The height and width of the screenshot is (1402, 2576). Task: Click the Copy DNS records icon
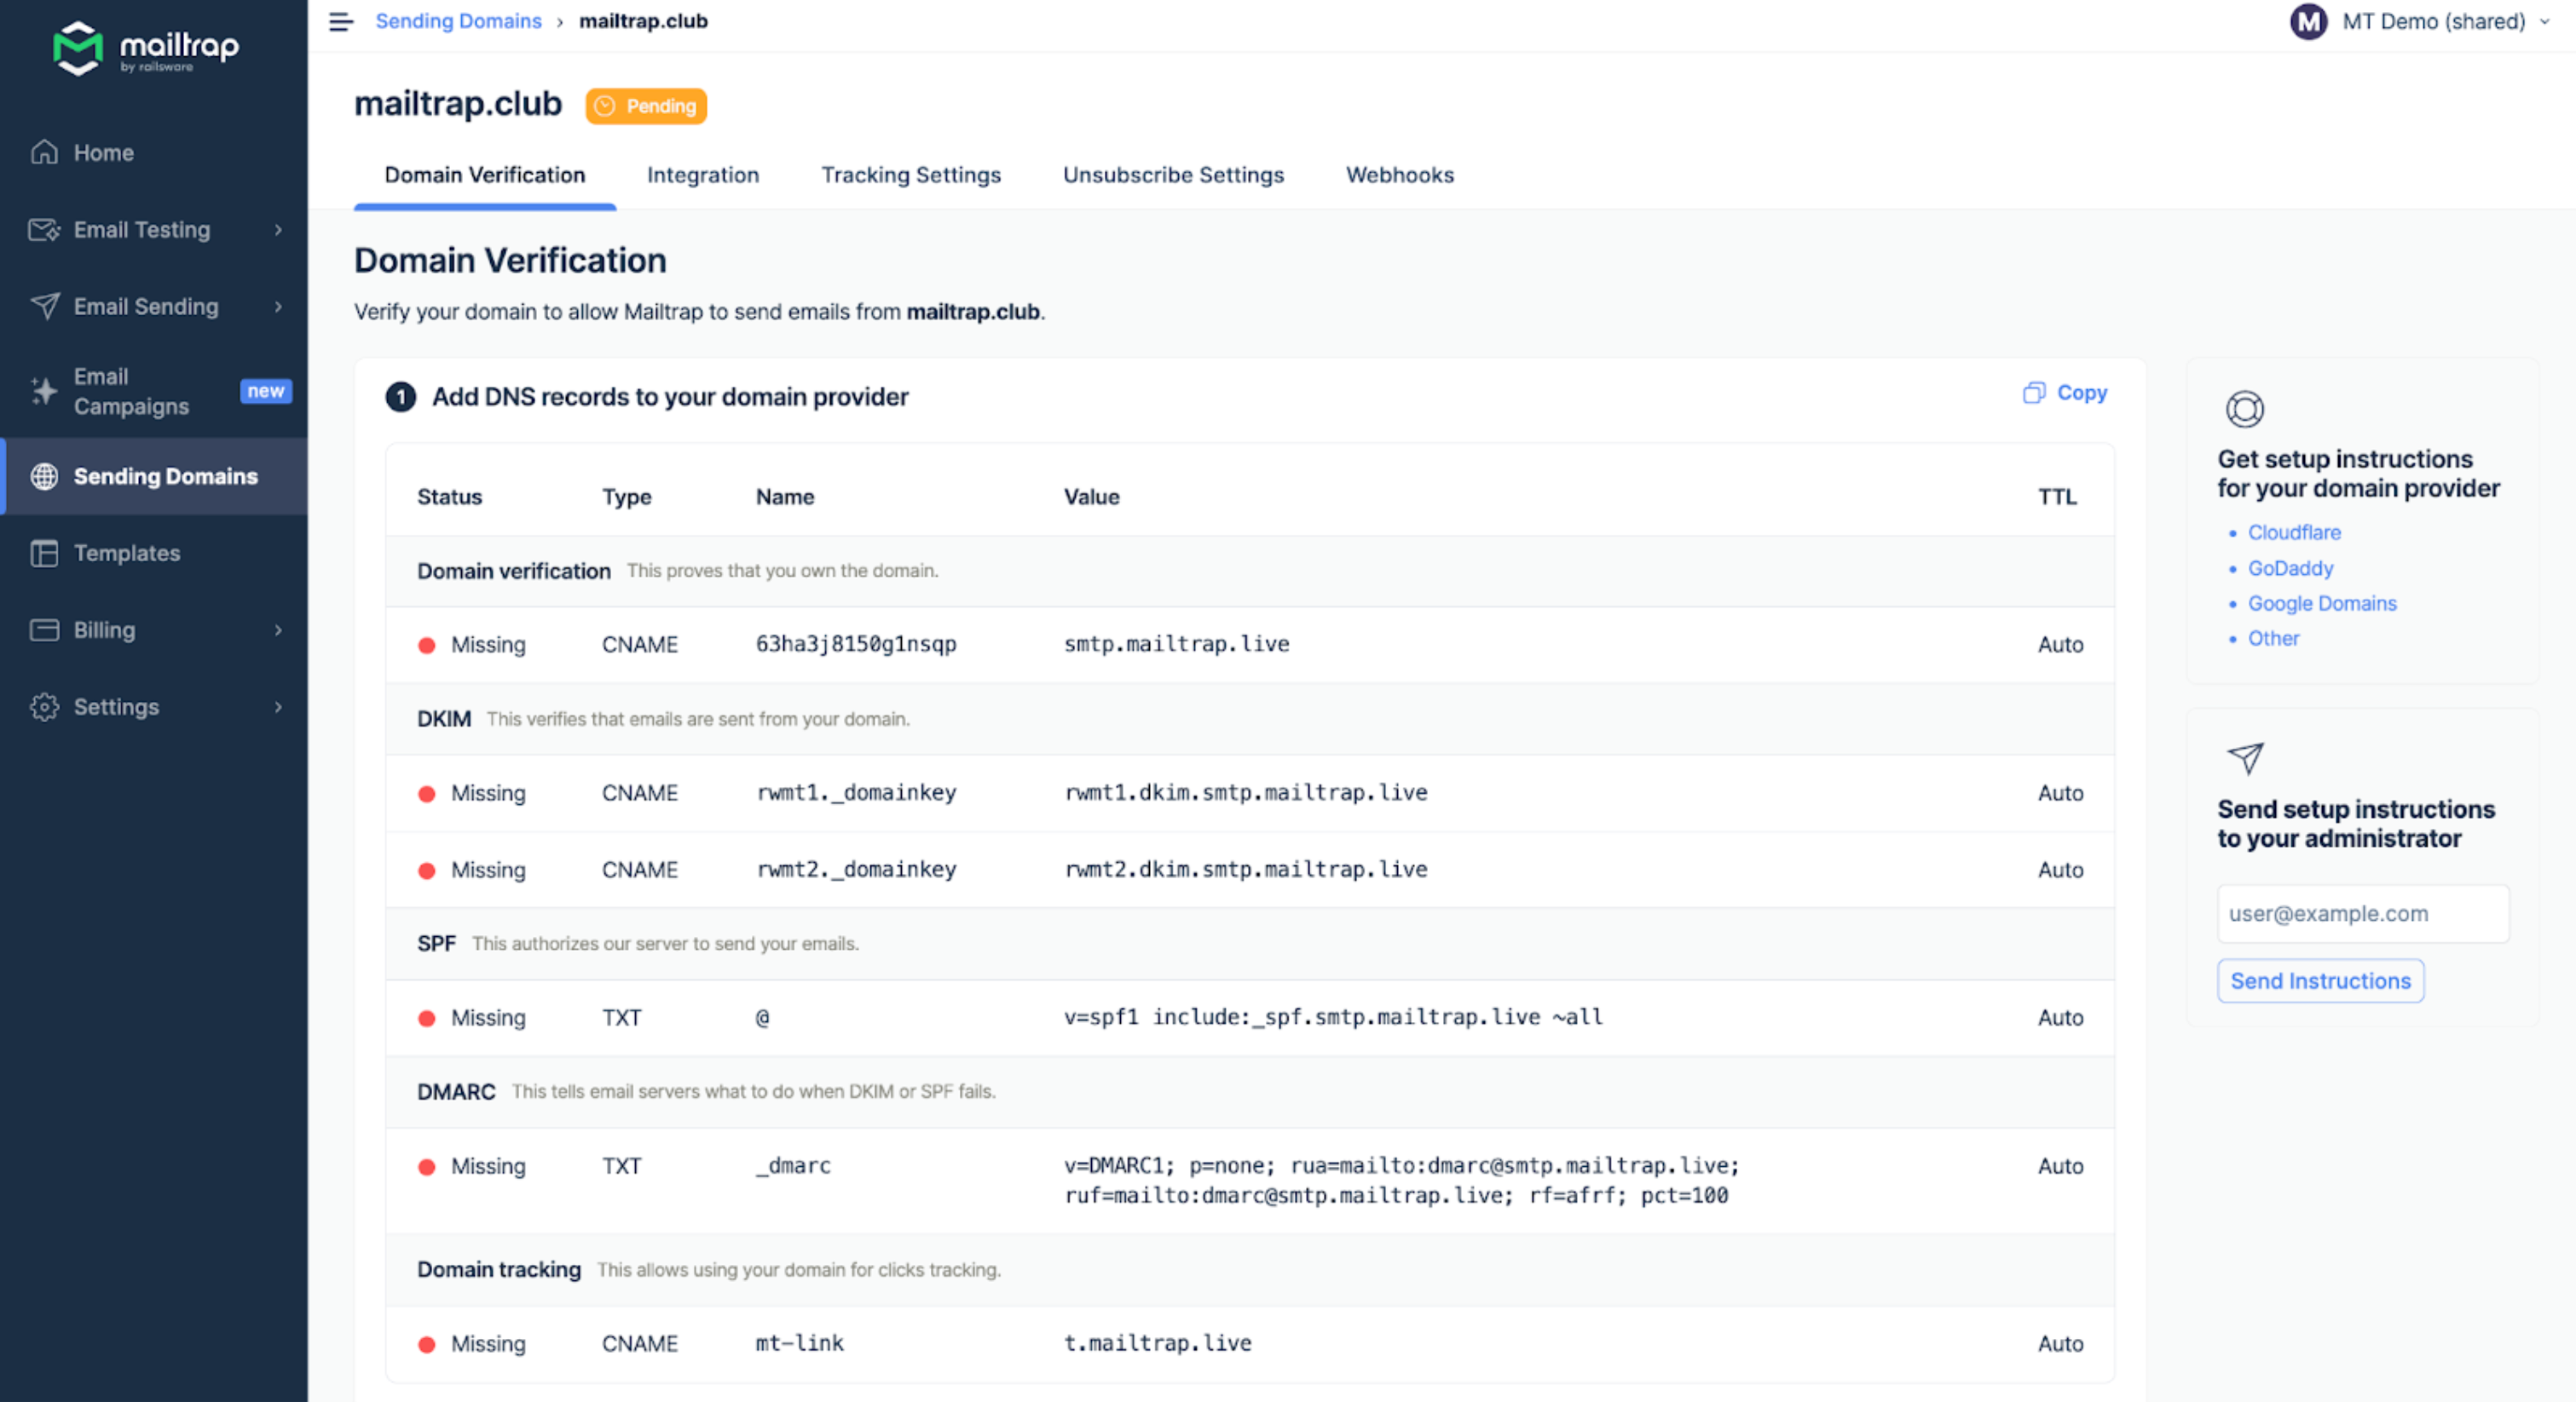coord(2034,393)
